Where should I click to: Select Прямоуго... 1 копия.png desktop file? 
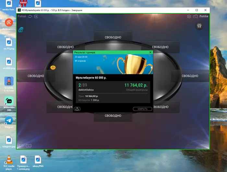[23, 163]
